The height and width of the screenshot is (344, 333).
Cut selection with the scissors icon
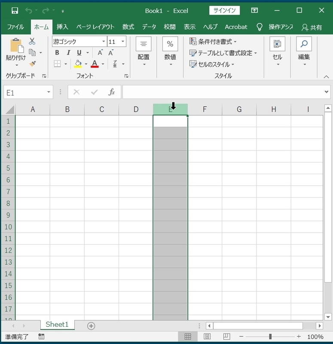coord(32,41)
